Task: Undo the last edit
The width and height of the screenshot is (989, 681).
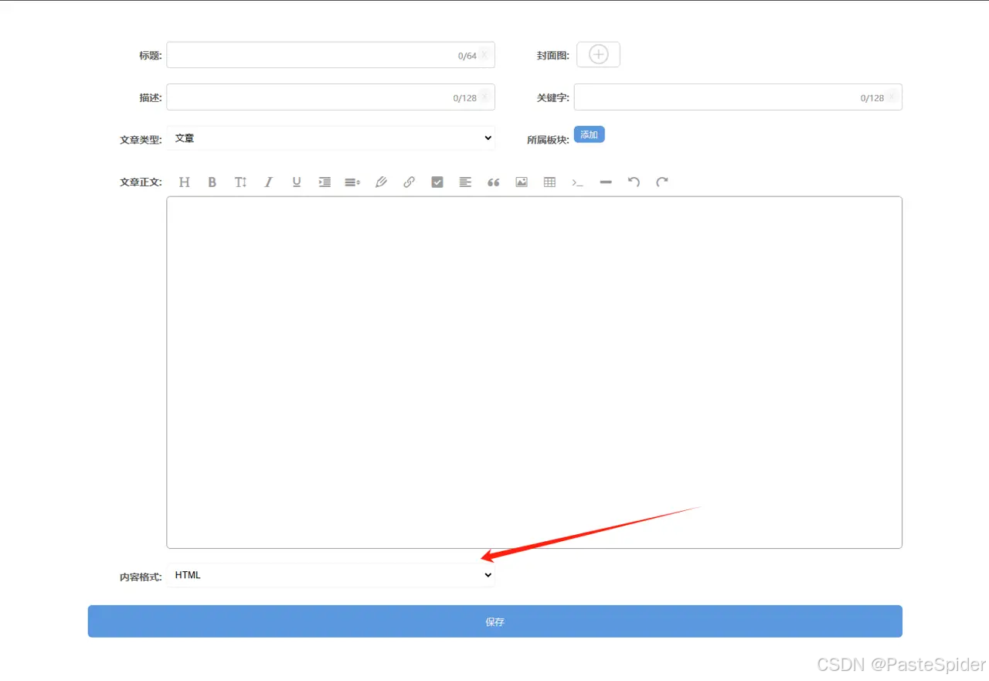Action: 634,182
